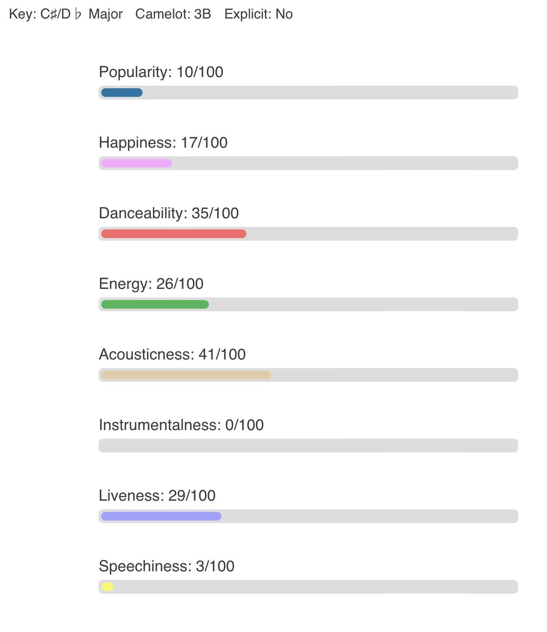
Task: Click the Explicit: No text
Action: [x=258, y=14]
